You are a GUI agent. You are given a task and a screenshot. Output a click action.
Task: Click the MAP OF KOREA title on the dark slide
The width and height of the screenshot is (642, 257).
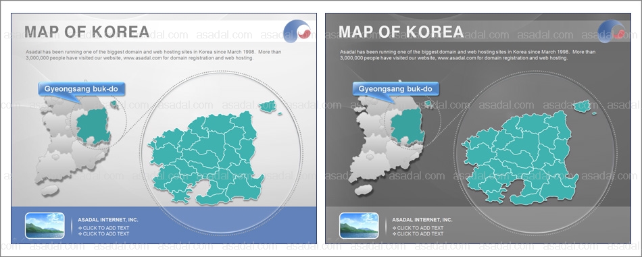click(401, 32)
